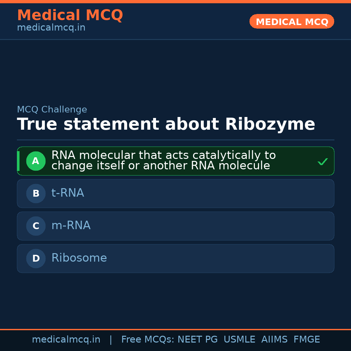Click the green A option circle
This screenshot has height=351, width=351.
(36, 161)
